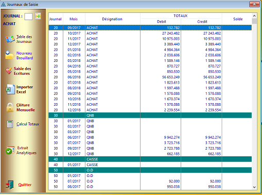Image resolution: width=262 pixels, height=195 pixels.
Task: Click the TOTAUX group header
Action: pos(181,16)
